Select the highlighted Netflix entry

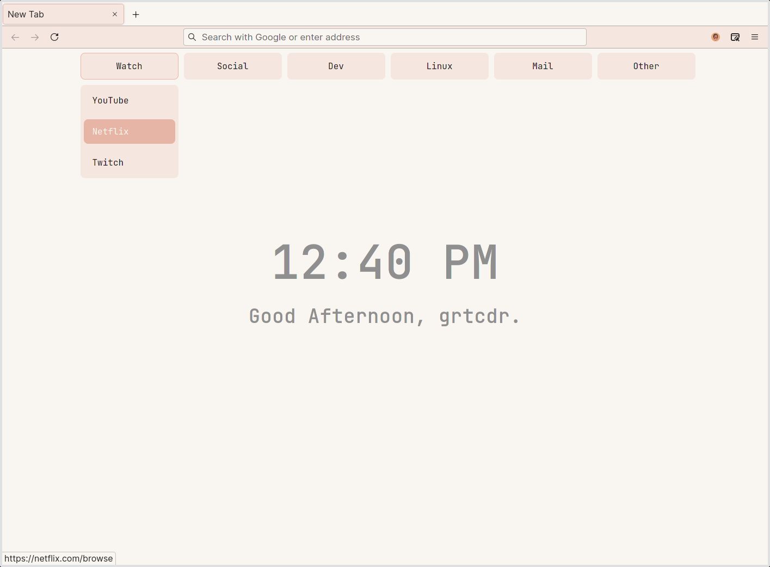[x=129, y=131]
